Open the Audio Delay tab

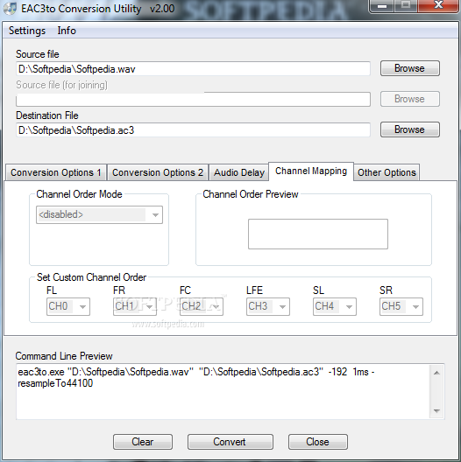[x=238, y=172]
